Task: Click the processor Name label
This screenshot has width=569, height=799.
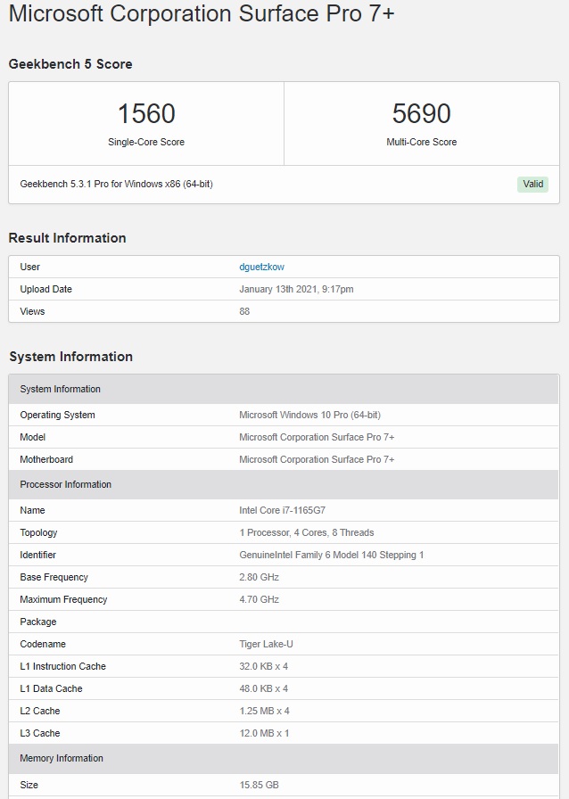Action: coord(33,510)
